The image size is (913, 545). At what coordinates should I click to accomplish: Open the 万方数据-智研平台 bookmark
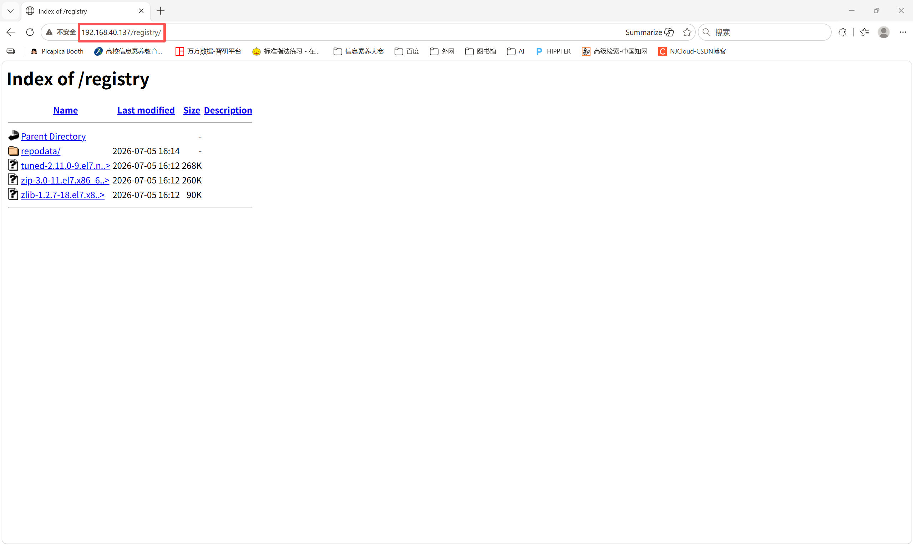pyautogui.click(x=208, y=51)
